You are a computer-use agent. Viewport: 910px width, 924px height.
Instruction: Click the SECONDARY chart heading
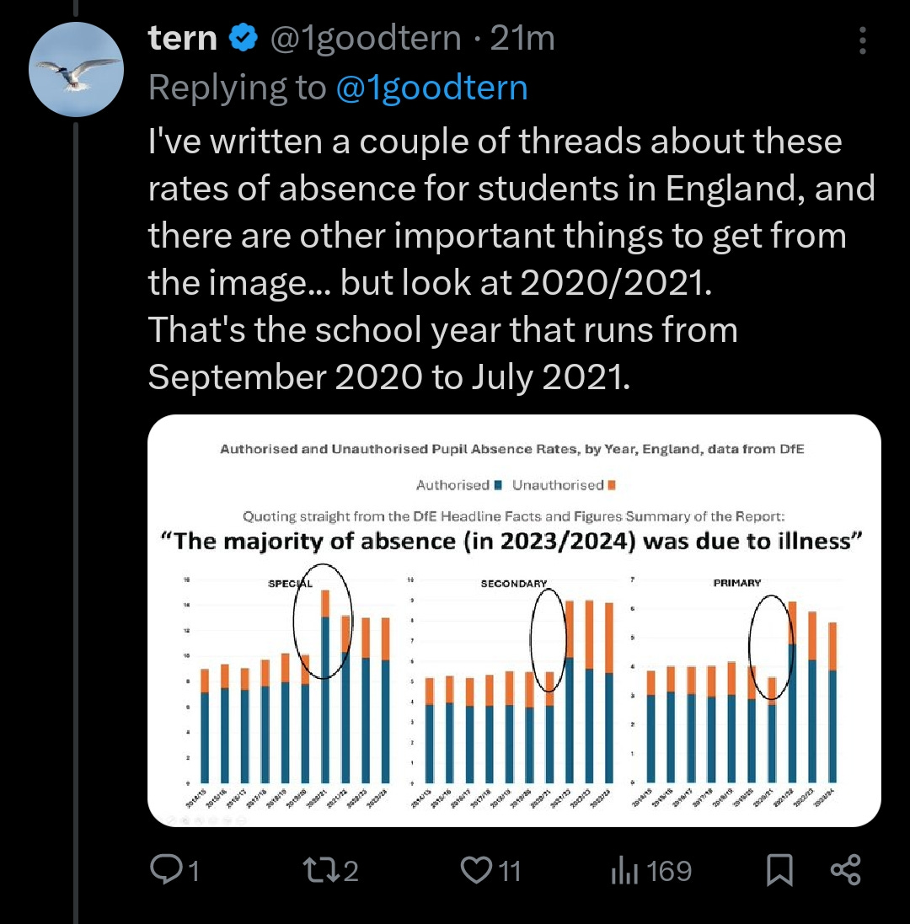(x=514, y=583)
